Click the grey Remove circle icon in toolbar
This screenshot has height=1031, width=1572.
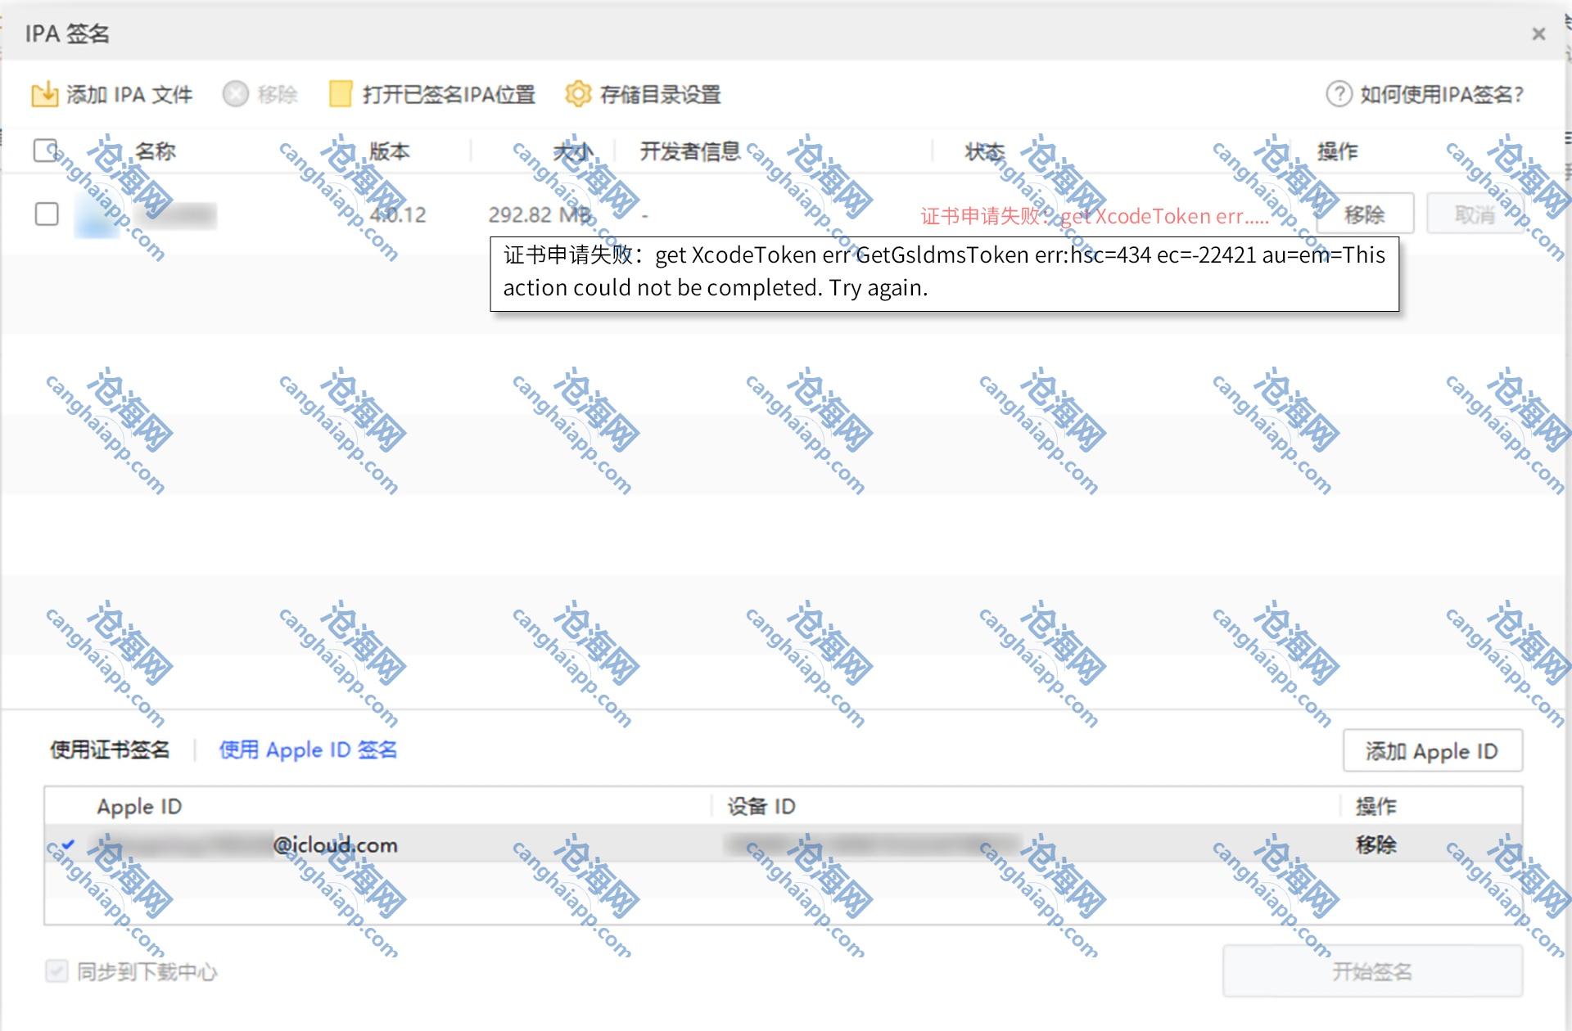coord(235,95)
